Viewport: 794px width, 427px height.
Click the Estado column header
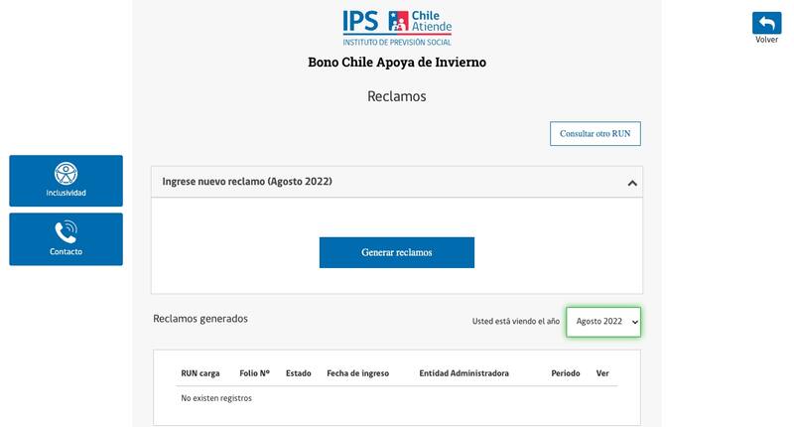[298, 373]
